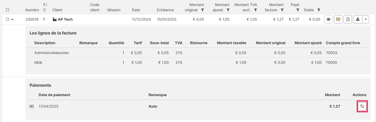The image size is (376, 122).
Task: Click the Montant facture filter icon
Action: click(x=282, y=10)
